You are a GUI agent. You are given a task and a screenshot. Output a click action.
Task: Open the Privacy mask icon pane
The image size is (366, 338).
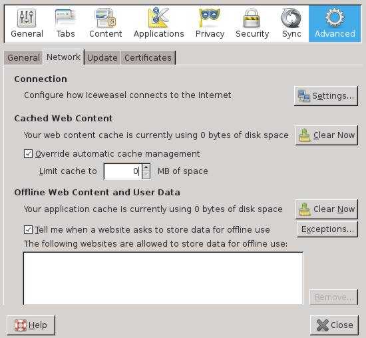(x=210, y=17)
